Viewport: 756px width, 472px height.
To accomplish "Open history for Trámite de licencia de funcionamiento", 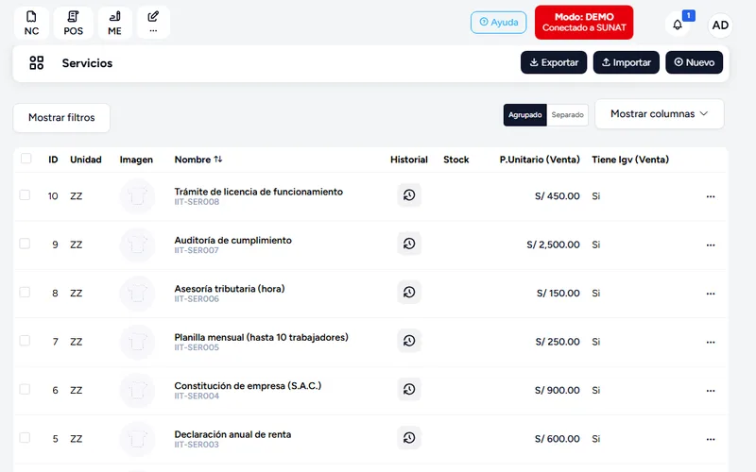I will tap(409, 195).
